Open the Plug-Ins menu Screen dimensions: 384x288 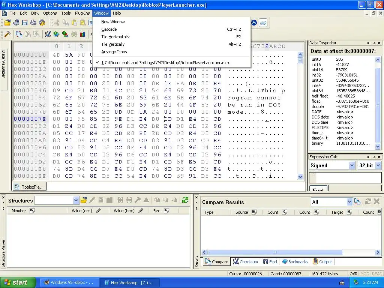pos(82,13)
